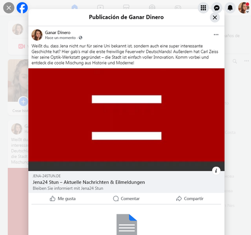Click the background feed post avatar
Viewport: 251px width, 235px height.
[x=17, y=129]
